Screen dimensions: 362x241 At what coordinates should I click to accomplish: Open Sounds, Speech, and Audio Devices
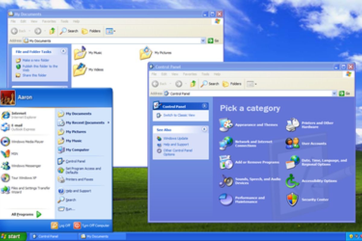tap(257, 181)
